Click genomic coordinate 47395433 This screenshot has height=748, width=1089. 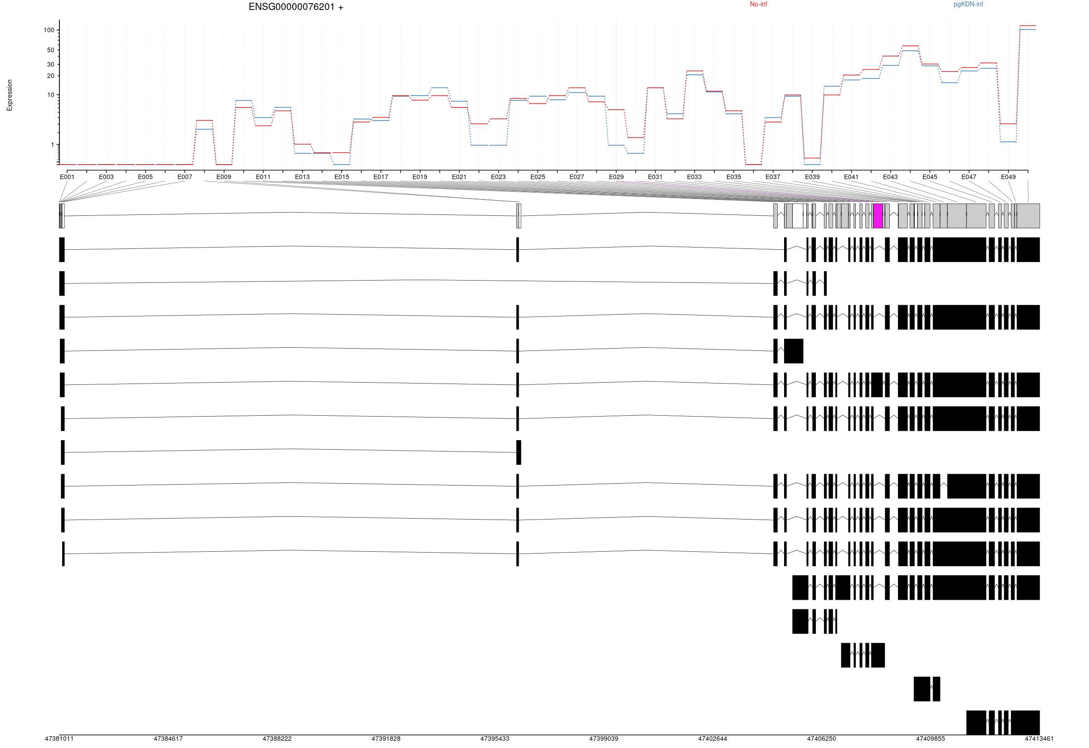tap(495, 739)
